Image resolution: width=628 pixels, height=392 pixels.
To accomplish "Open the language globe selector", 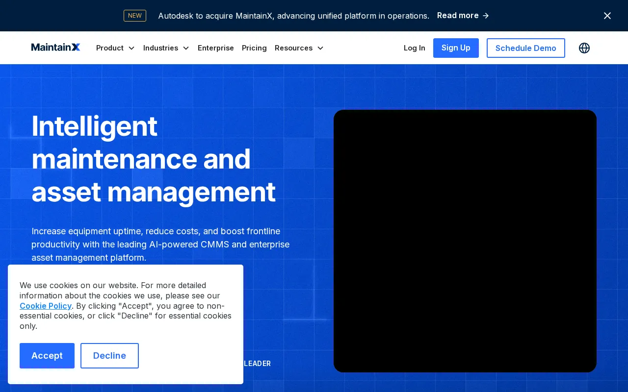I will point(584,48).
